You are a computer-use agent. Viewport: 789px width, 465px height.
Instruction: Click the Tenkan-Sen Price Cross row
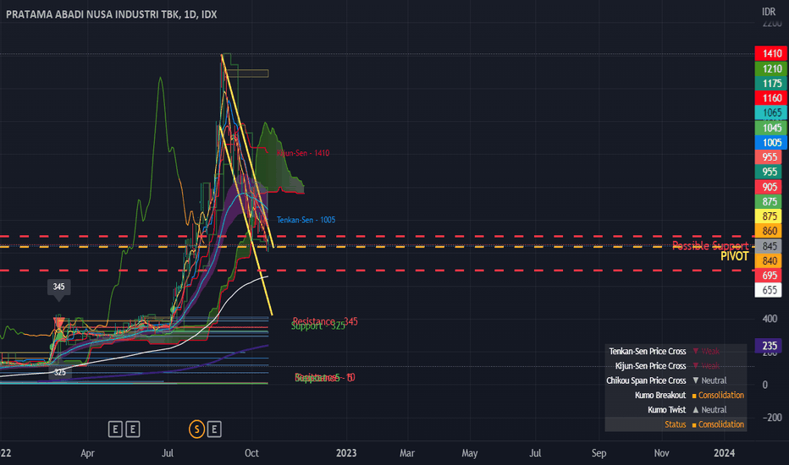[x=676, y=351]
